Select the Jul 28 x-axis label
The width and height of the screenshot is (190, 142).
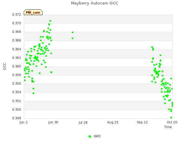click(x=83, y=122)
